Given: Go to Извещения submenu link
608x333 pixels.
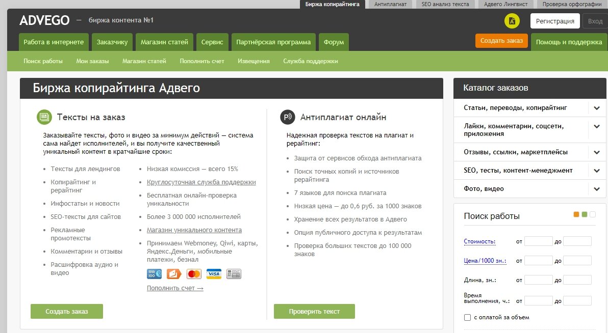Looking at the screenshot, I should [x=254, y=61].
